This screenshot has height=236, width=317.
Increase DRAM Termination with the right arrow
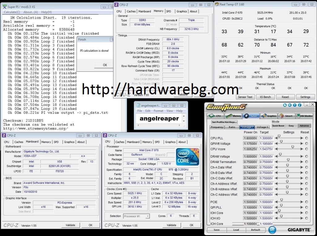pyautogui.click(x=302, y=162)
